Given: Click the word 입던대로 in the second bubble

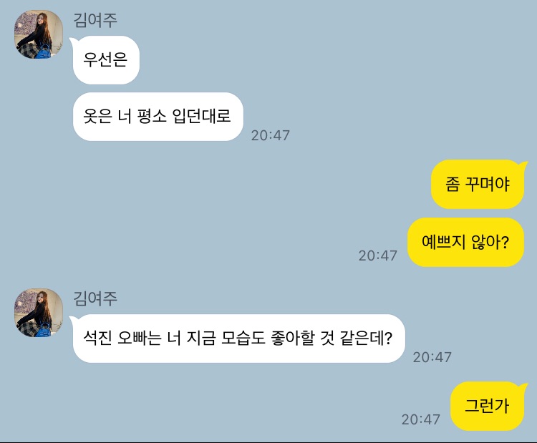Looking at the screenshot, I should click(x=201, y=117).
